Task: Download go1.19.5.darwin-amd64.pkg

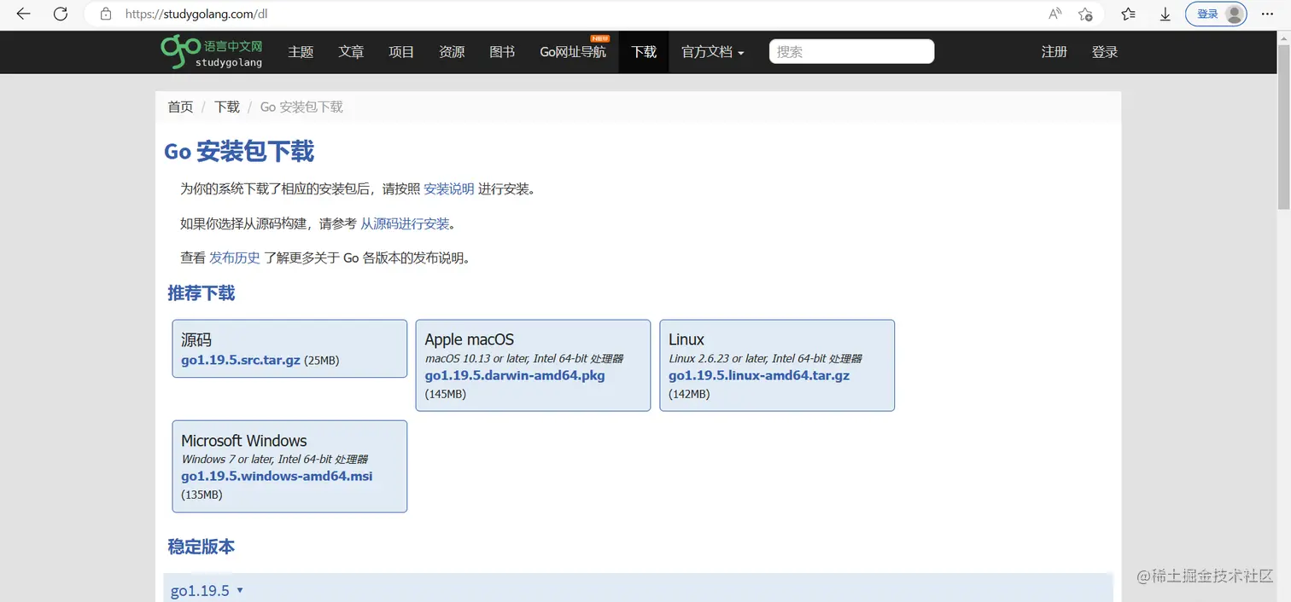Action: point(515,375)
